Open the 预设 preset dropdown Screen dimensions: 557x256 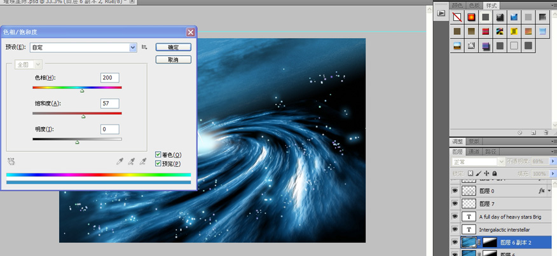(x=83, y=47)
